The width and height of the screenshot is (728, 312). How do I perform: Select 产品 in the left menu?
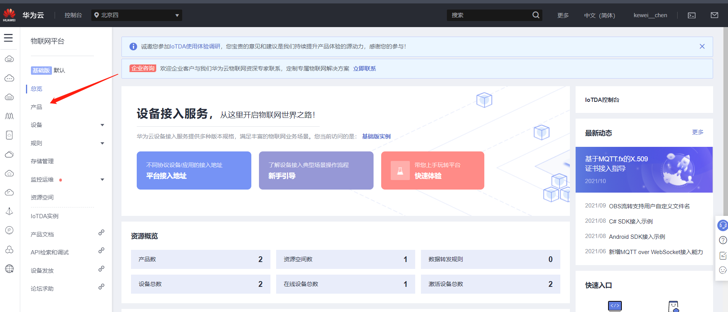click(36, 107)
